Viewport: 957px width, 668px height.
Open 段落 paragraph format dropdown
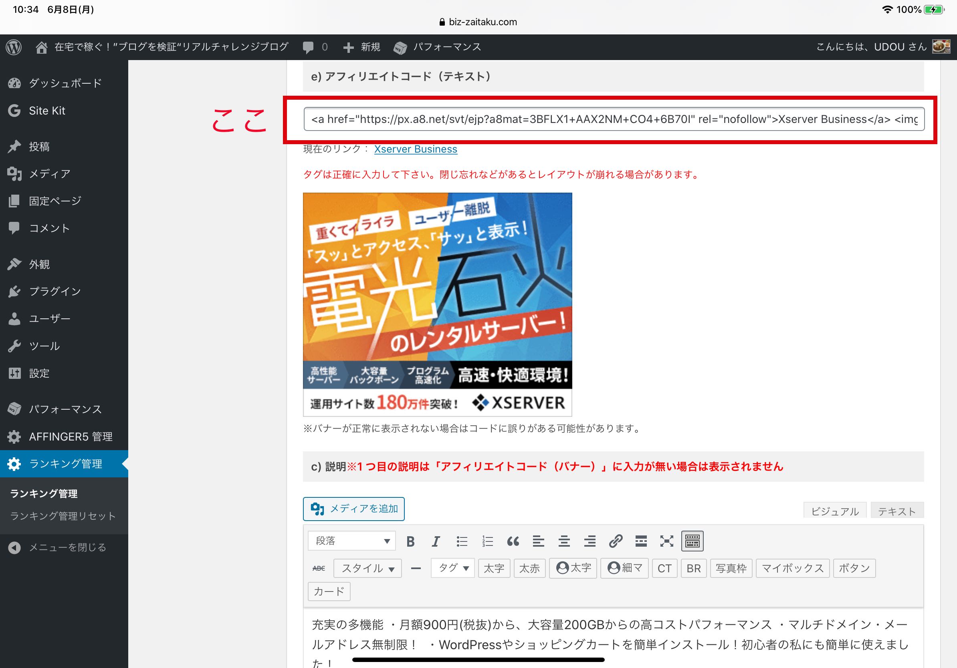pyautogui.click(x=352, y=541)
